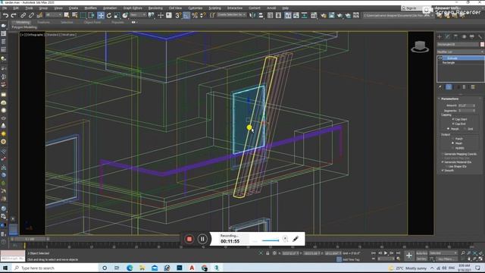Select the Patch output radio button

click(x=453, y=139)
